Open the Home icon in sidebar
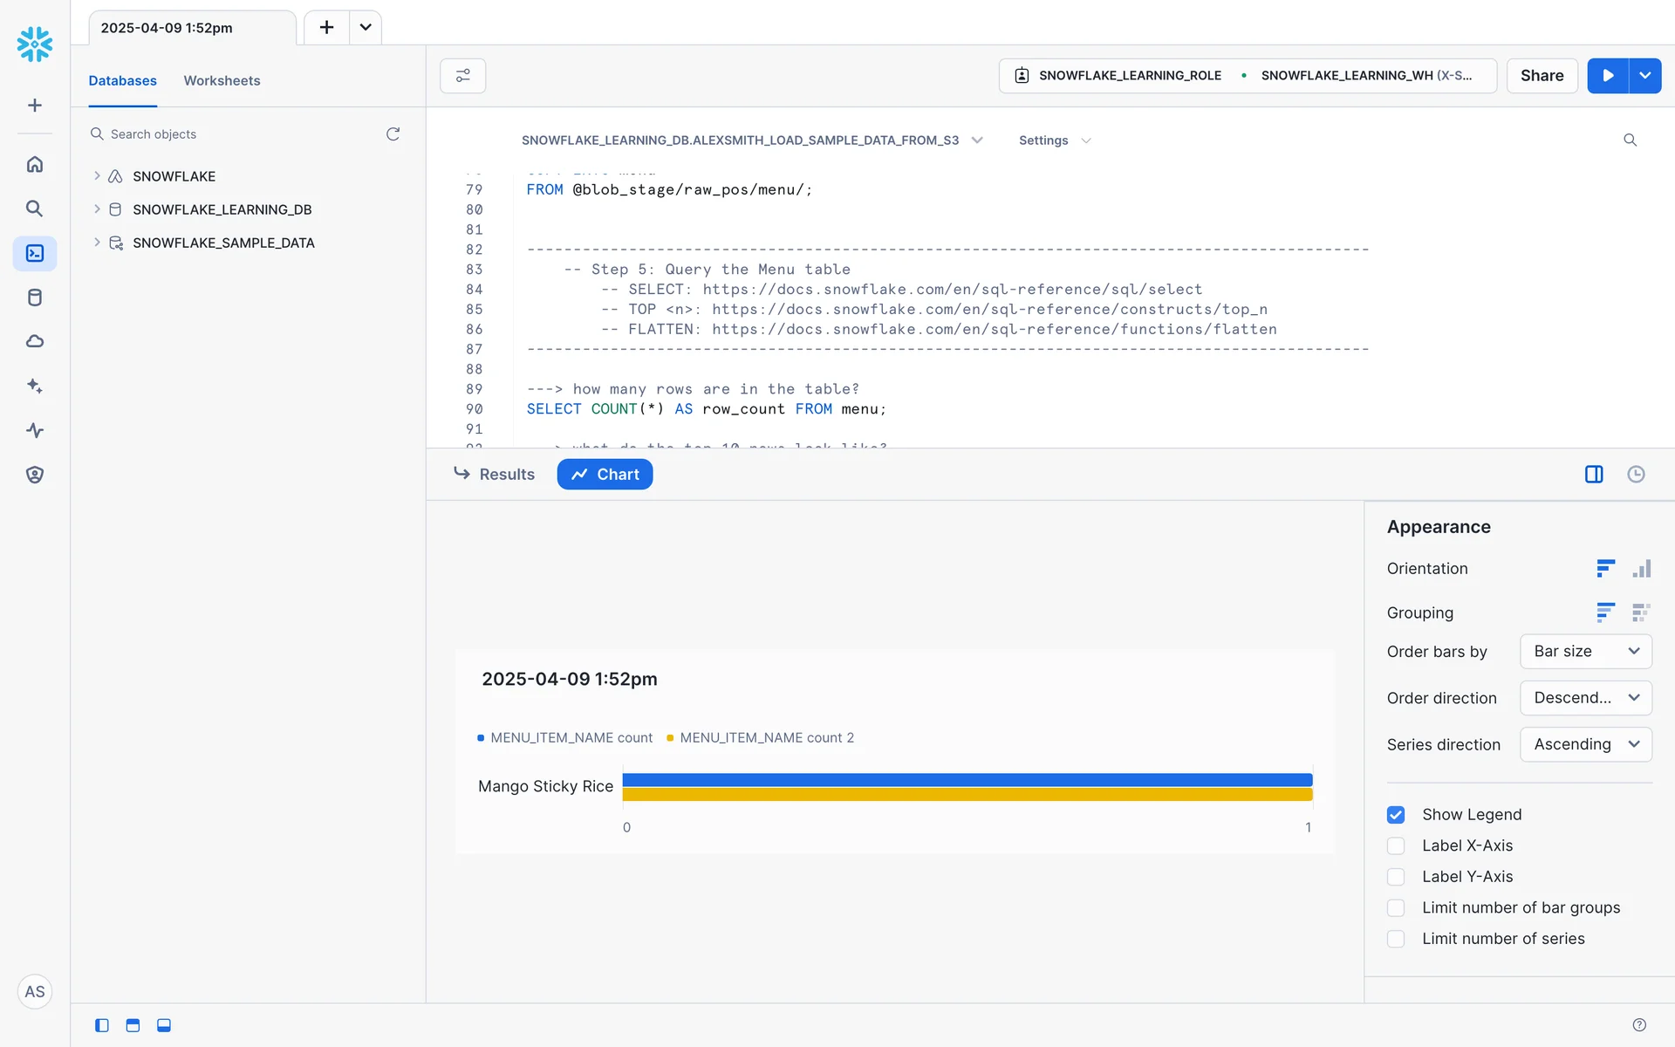 pyautogui.click(x=35, y=164)
